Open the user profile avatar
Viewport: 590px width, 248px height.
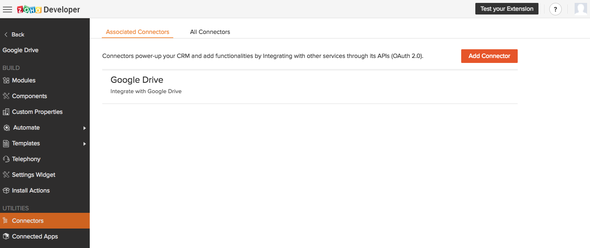coord(581,9)
